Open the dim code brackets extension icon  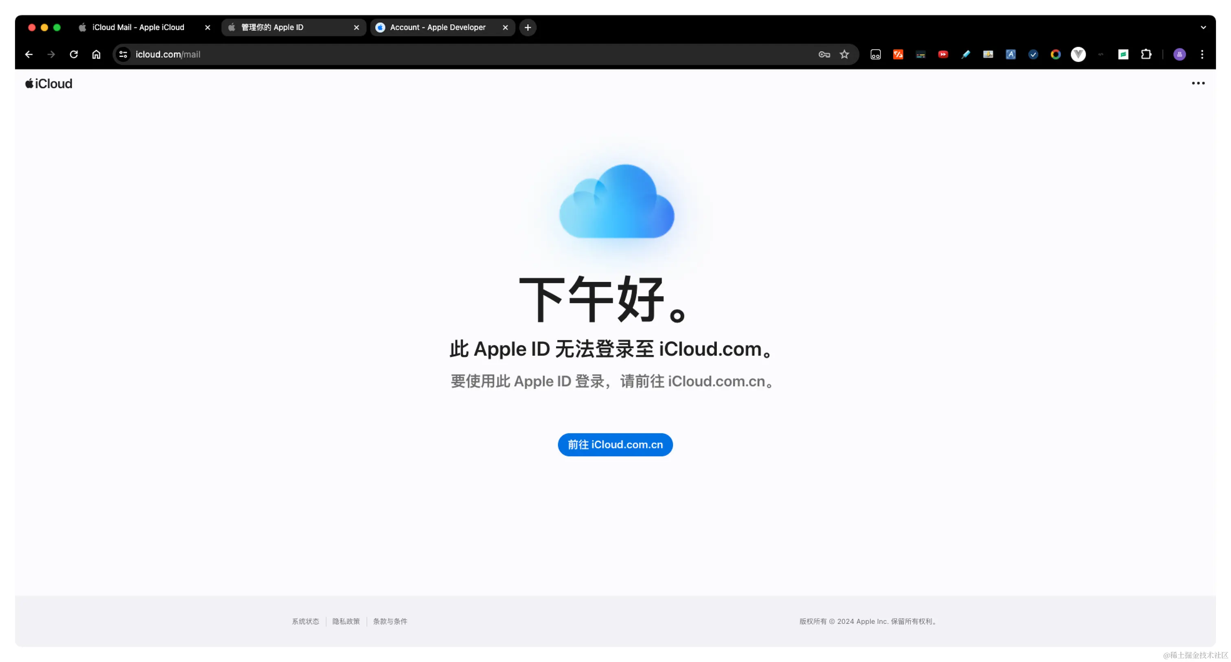coord(1101,55)
